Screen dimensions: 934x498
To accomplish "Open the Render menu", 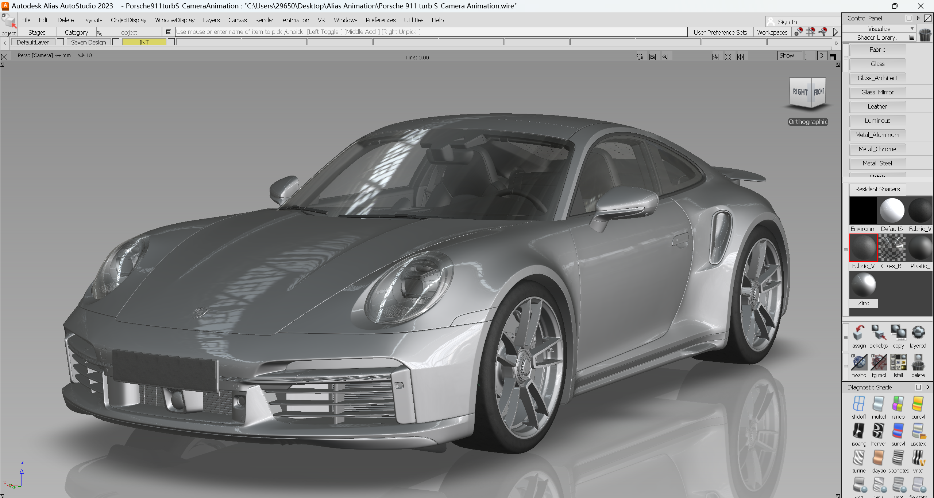I will (264, 20).
